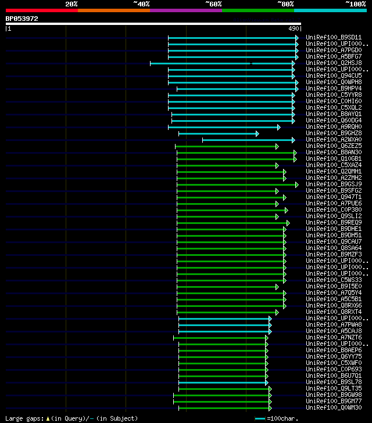The width and height of the screenshot is (372, 423).
Task: Open the UniRef100_Q10GB1 entry
Action: point(334,158)
